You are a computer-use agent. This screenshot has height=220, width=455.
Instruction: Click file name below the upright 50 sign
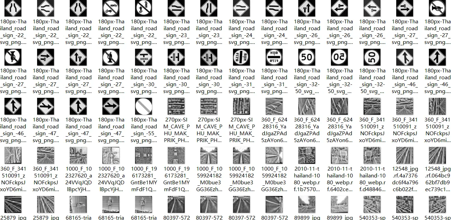tap(307, 81)
